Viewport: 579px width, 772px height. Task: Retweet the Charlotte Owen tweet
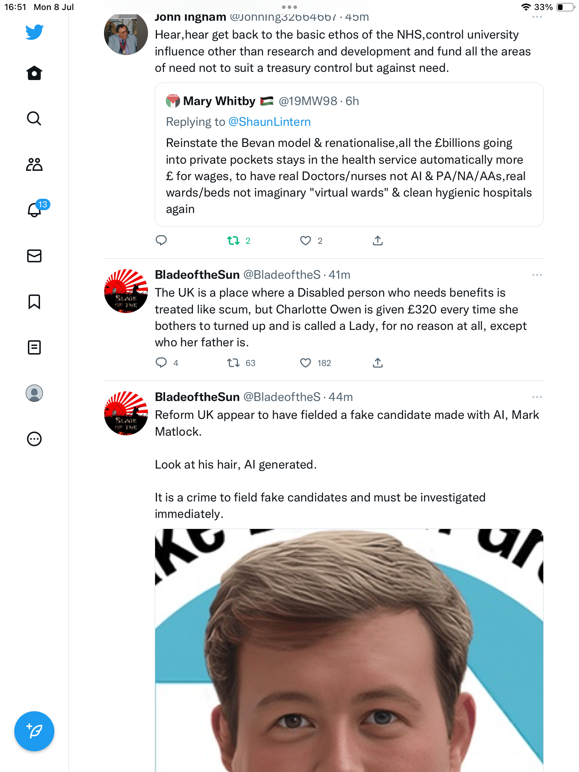click(x=233, y=363)
